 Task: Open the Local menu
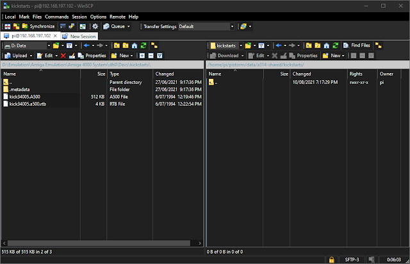click(x=10, y=17)
